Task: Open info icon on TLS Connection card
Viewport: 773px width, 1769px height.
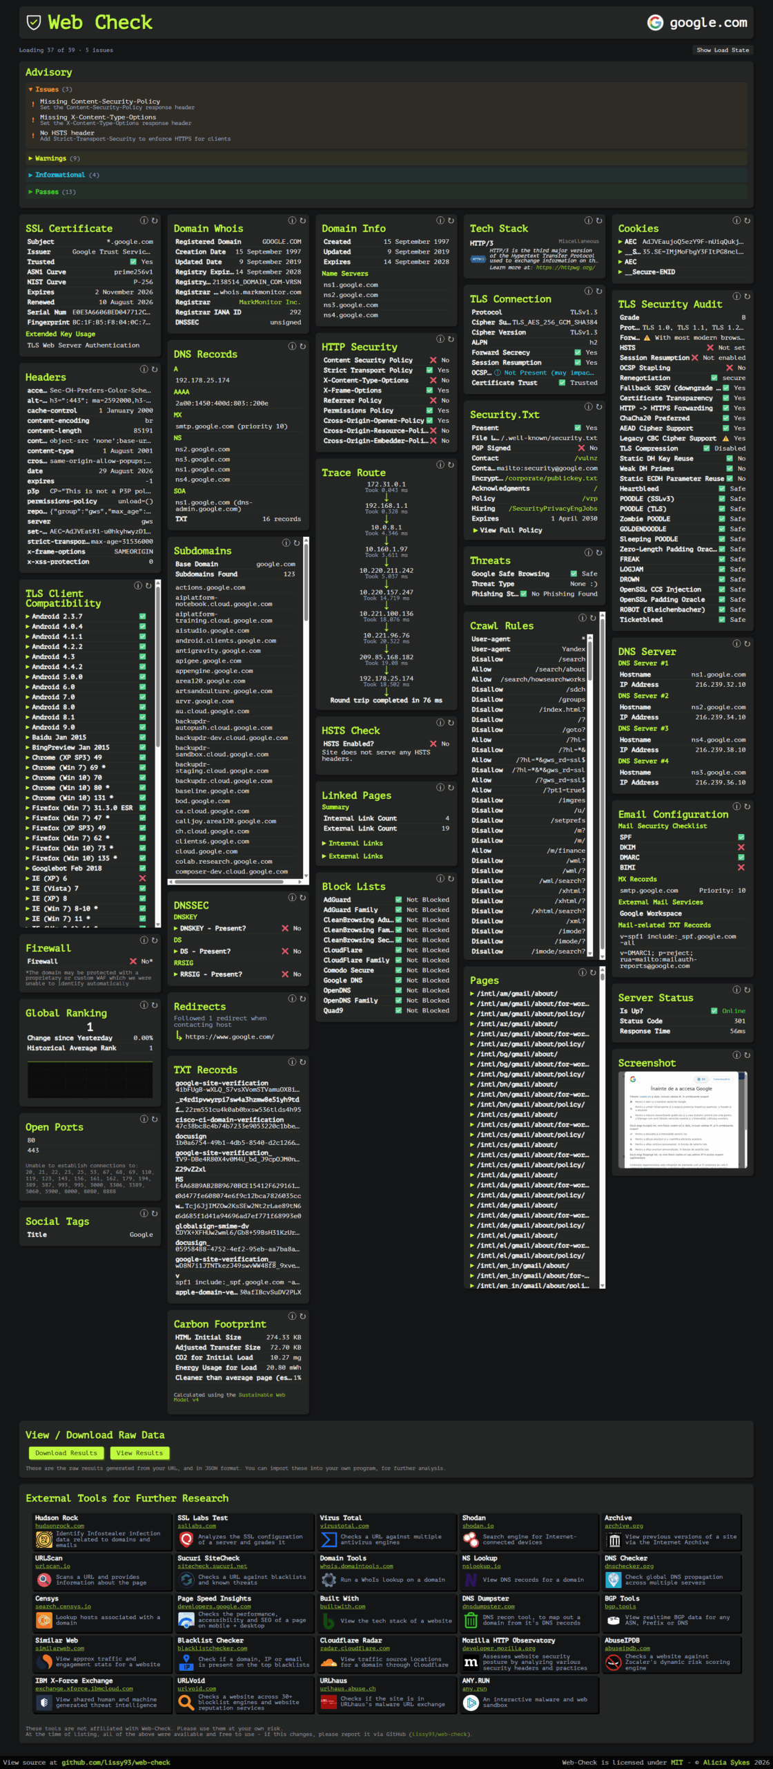Action: click(x=588, y=291)
